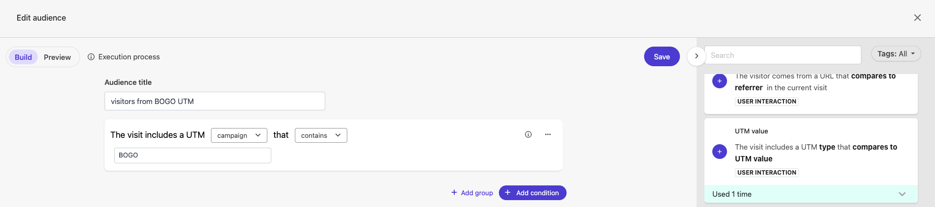The width and height of the screenshot is (935, 207).
Task: Switch to the Preview tab
Action: click(x=57, y=57)
